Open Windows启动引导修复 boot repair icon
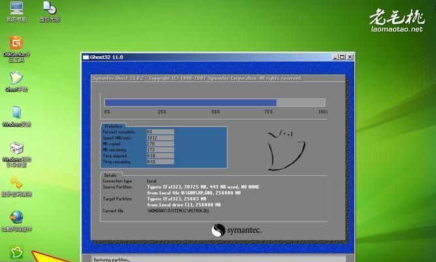The image size is (436, 262). click(x=16, y=154)
